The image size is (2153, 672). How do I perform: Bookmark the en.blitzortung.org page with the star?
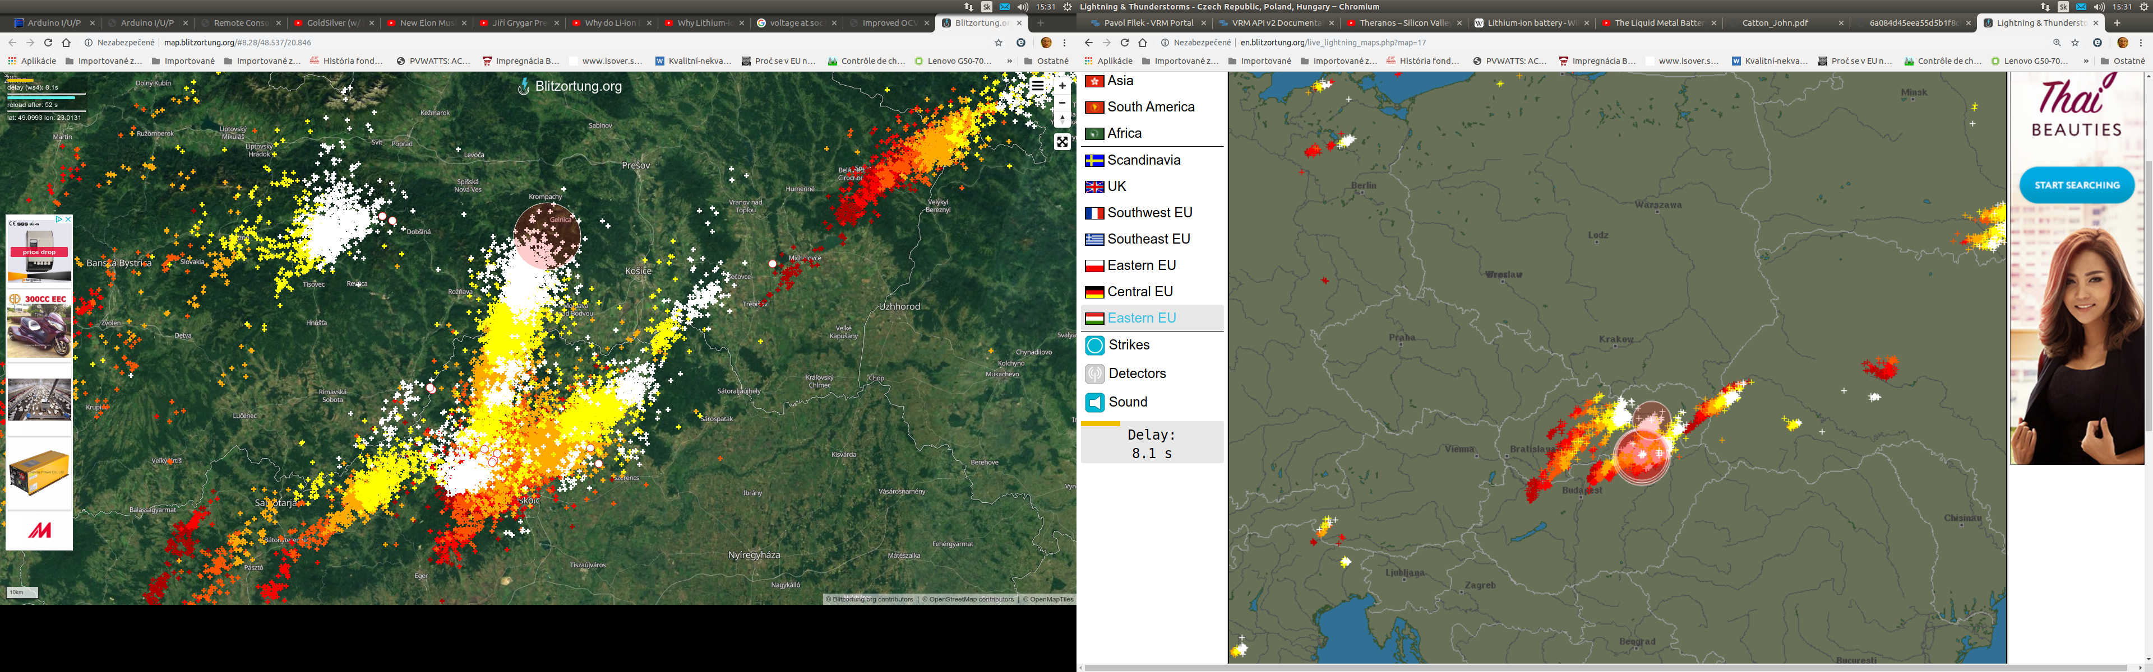2075,43
